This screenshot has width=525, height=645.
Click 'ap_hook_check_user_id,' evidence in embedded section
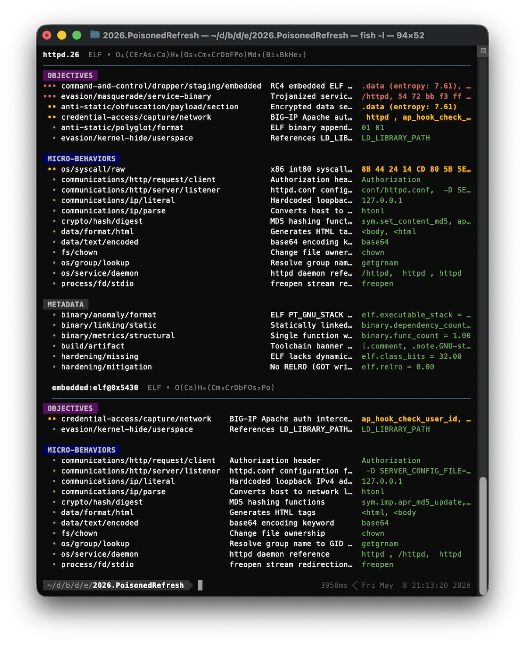pyautogui.click(x=412, y=419)
